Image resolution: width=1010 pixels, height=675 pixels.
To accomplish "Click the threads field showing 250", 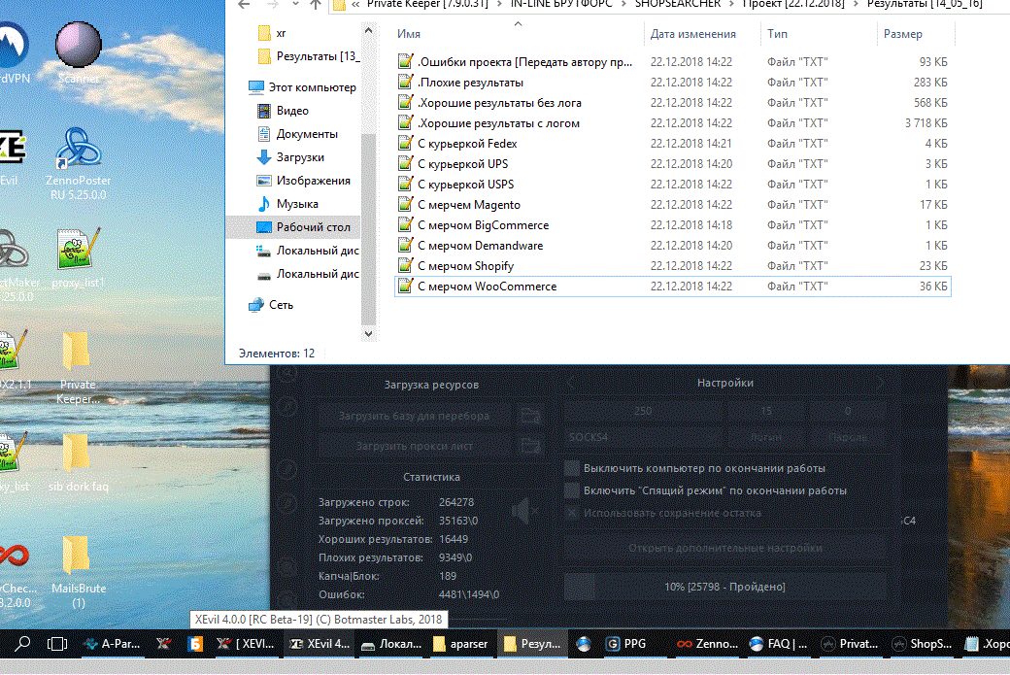I will point(644,410).
